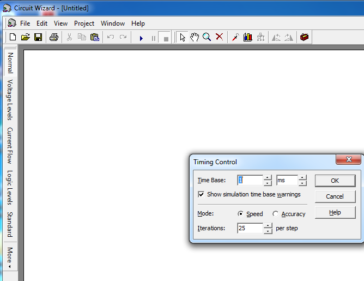This screenshot has height=281, width=364.
Task: Select the red X delete tool
Action: (219, 37)
